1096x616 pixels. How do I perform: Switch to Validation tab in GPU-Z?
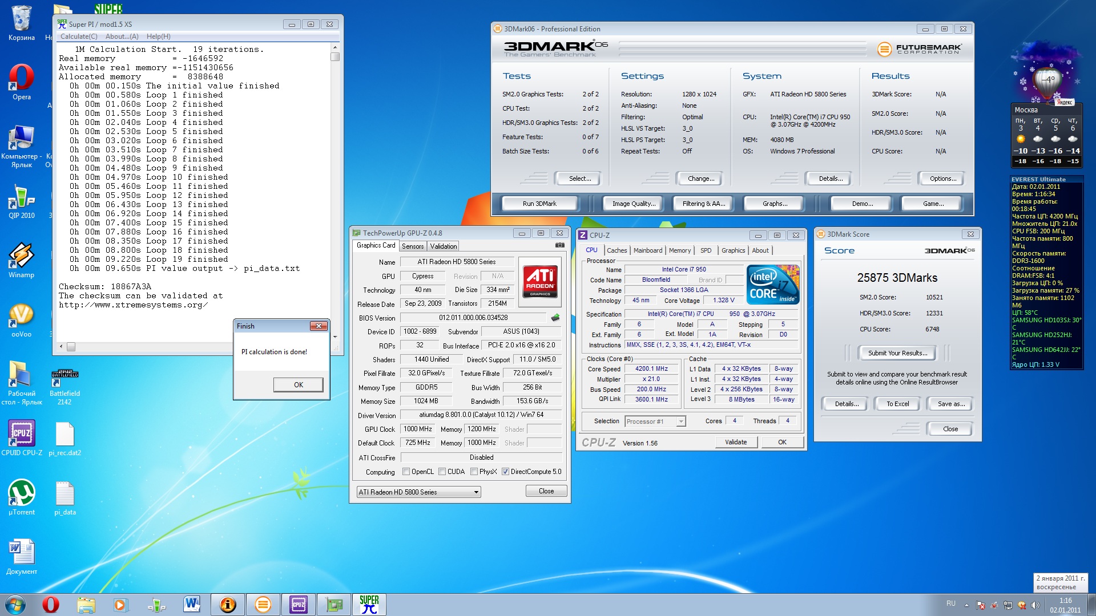pos(444,246)
